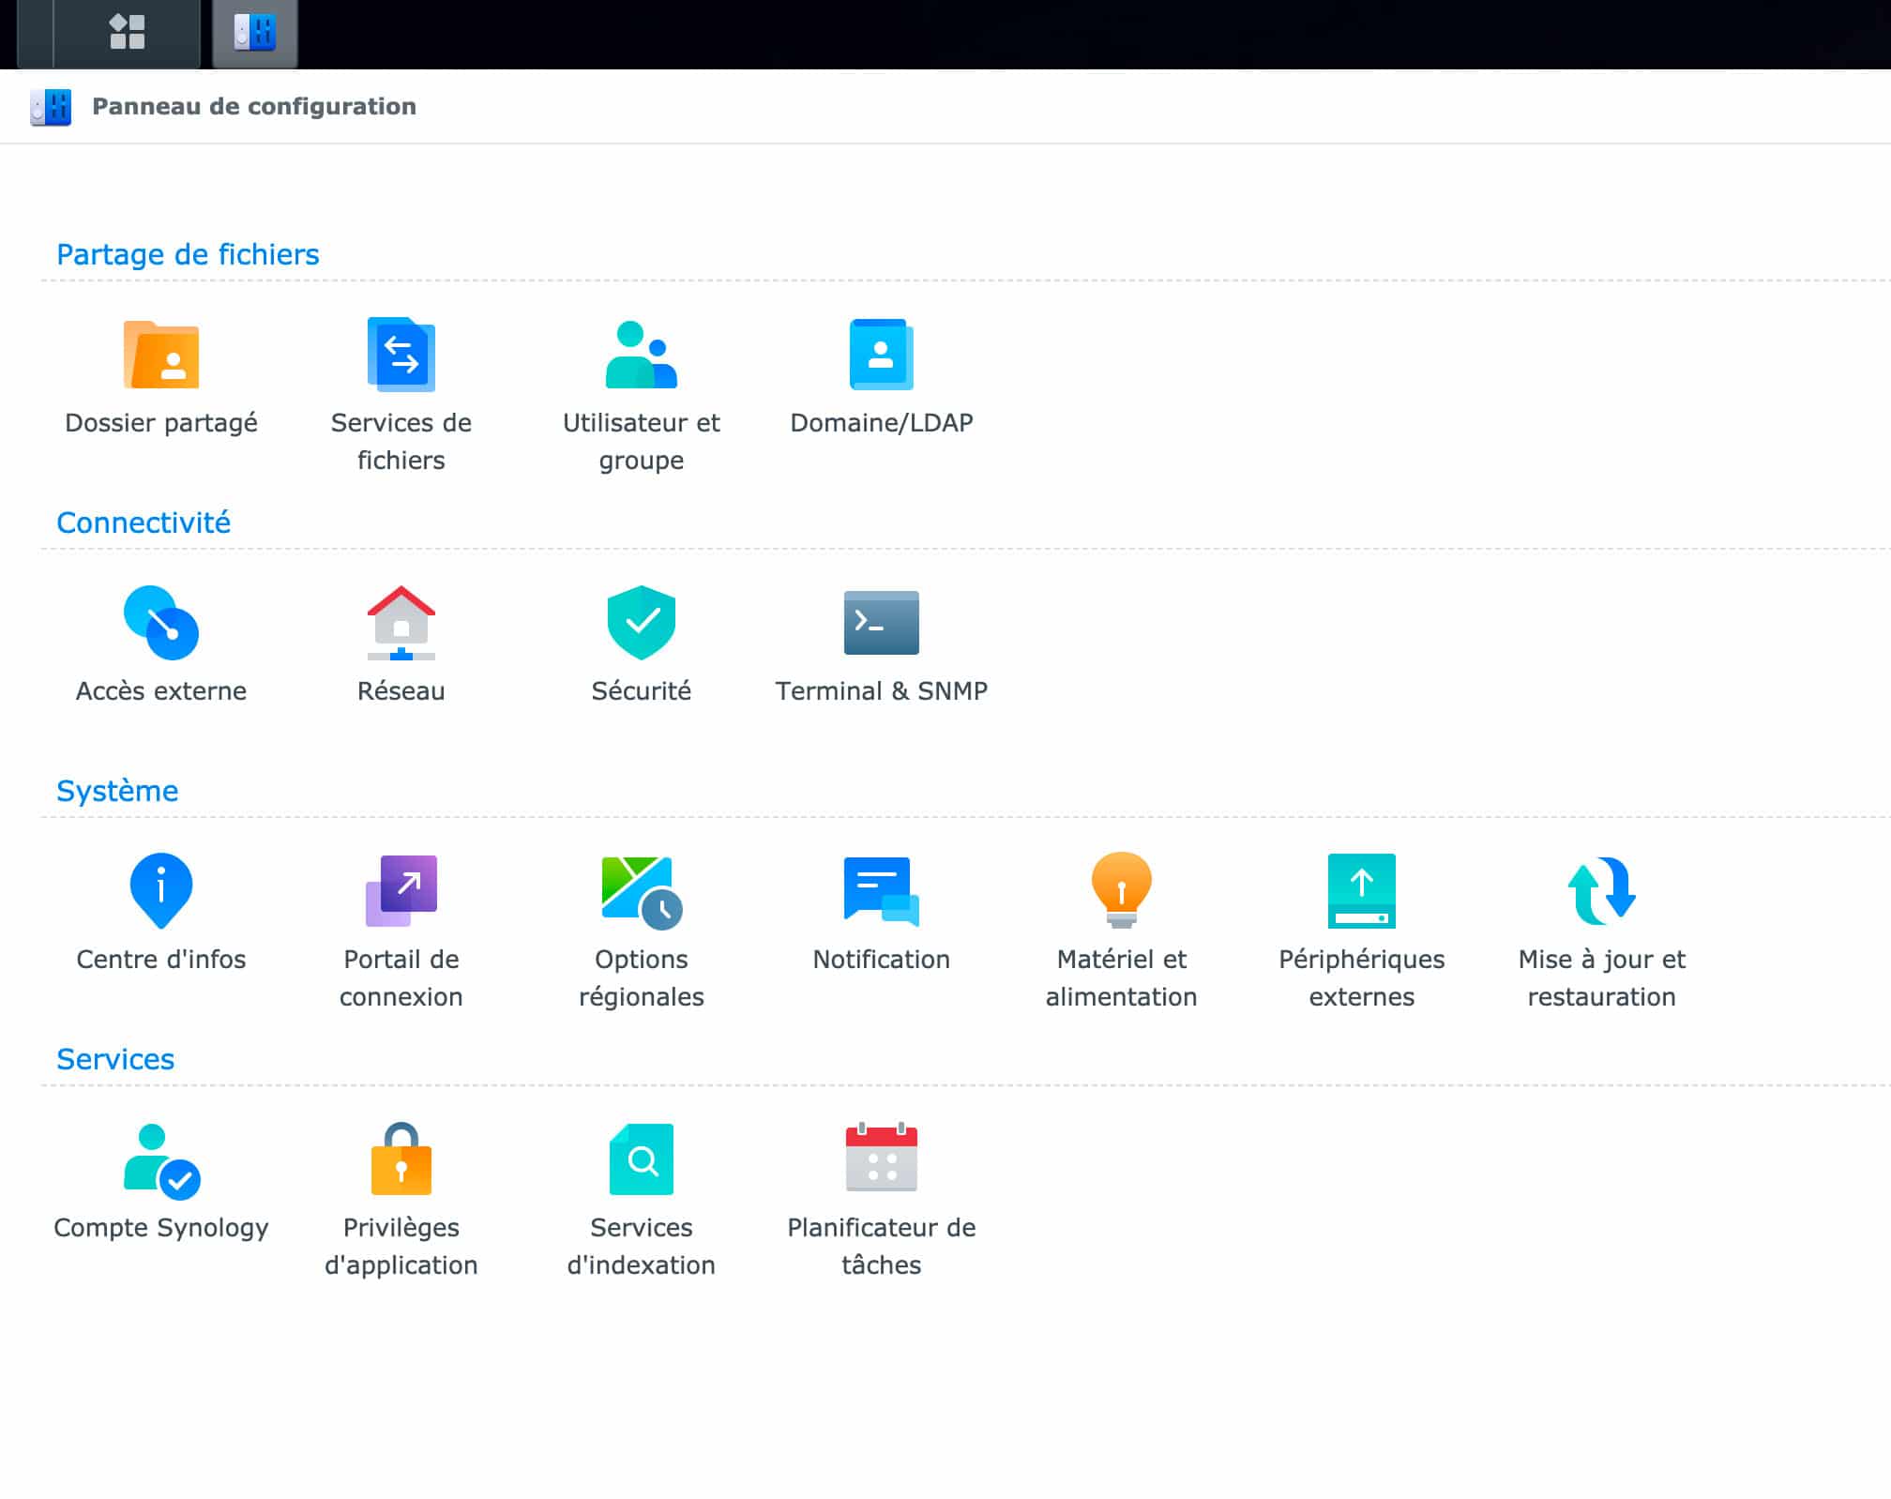The image size is (1891, 1499).
Task: Open Portail de connexion icon
Action: [x=401, y=891]
